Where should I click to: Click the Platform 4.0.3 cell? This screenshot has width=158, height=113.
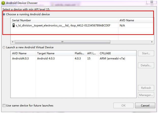tap(78, 58)
